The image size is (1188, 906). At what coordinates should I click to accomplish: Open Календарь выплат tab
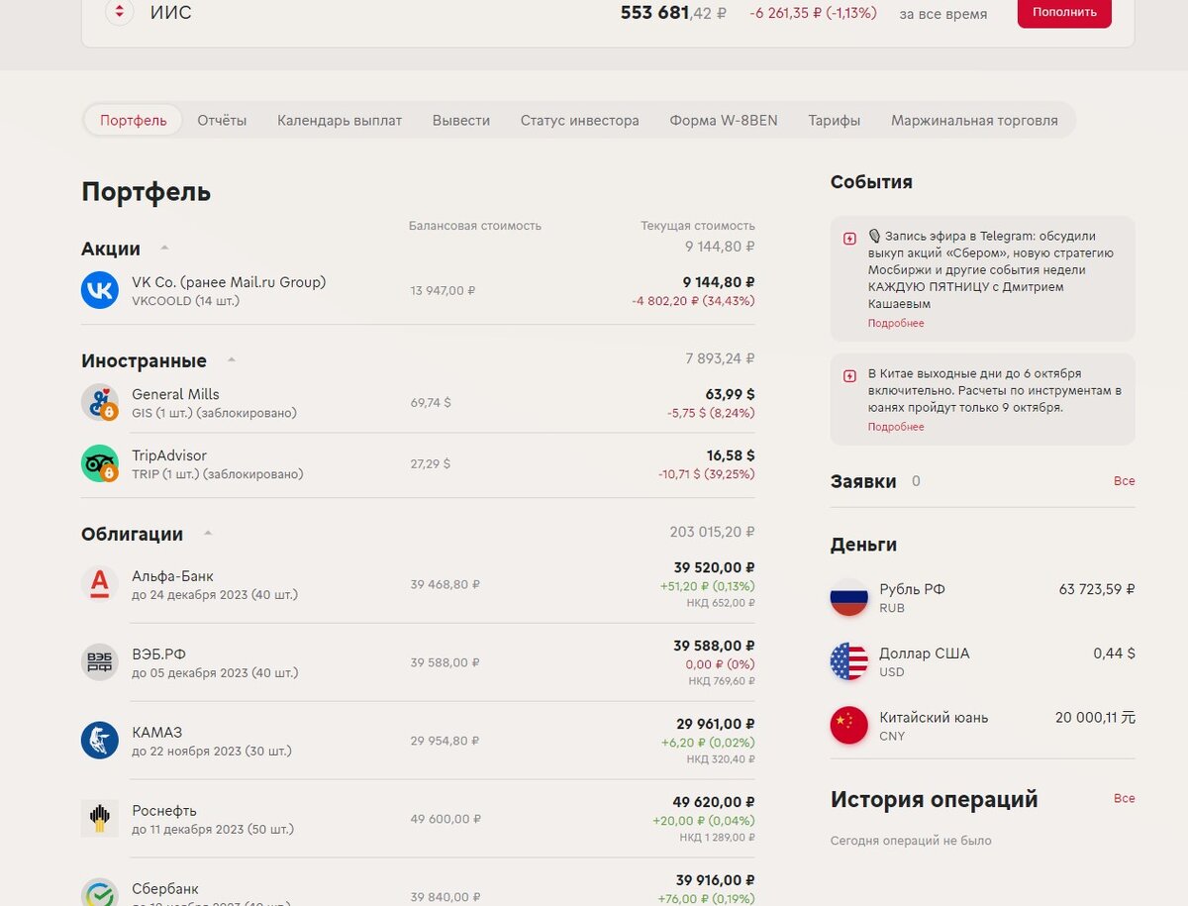click(340, 120)
